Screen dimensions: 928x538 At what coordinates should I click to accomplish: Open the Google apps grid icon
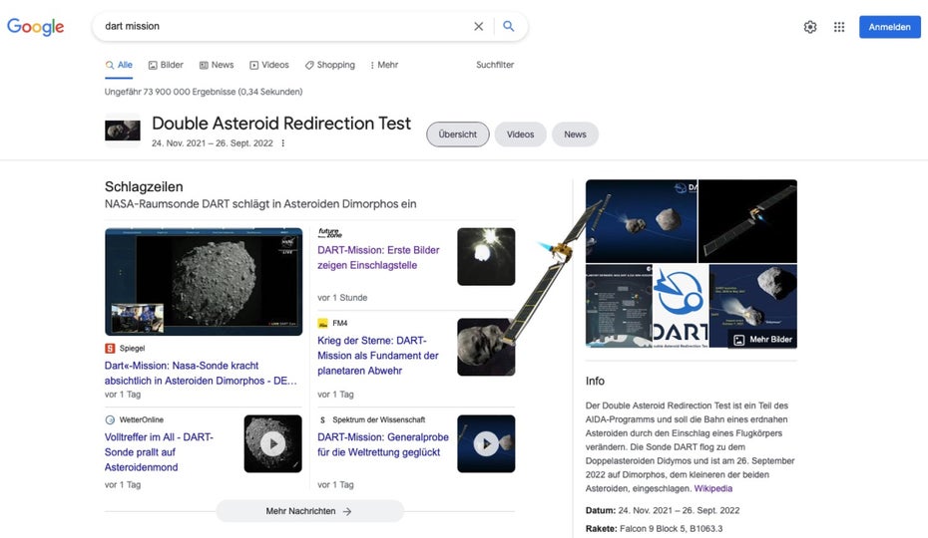click(839, 27)
